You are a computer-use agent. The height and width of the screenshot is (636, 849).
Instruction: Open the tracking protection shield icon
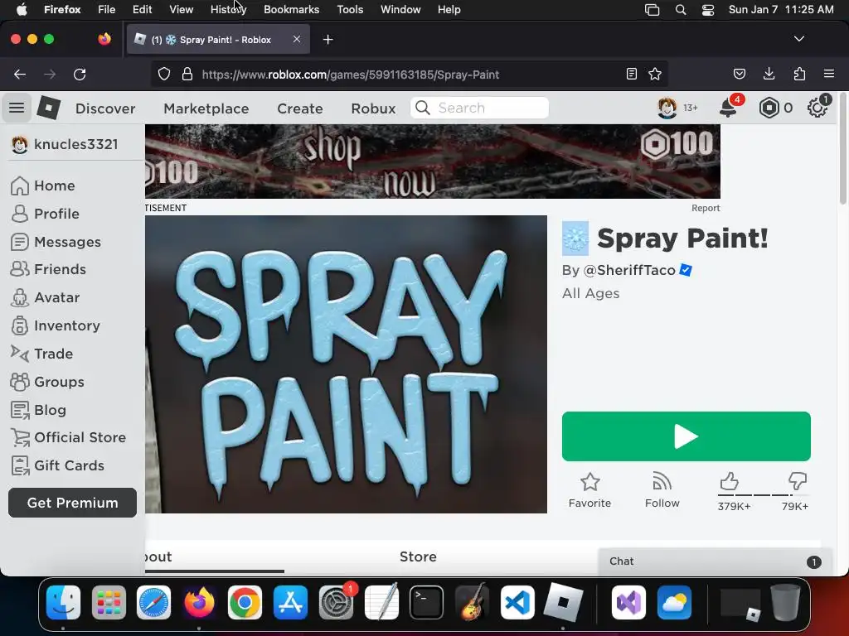(164, 74)
